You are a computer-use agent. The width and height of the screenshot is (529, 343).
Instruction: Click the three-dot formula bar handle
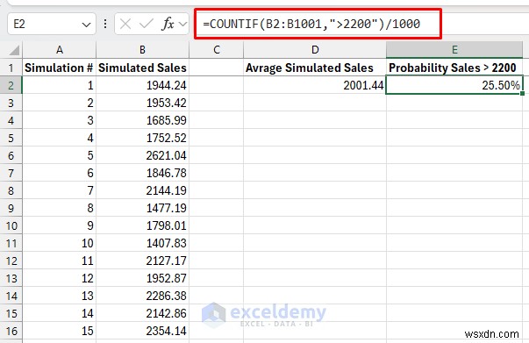click(105, 24)
